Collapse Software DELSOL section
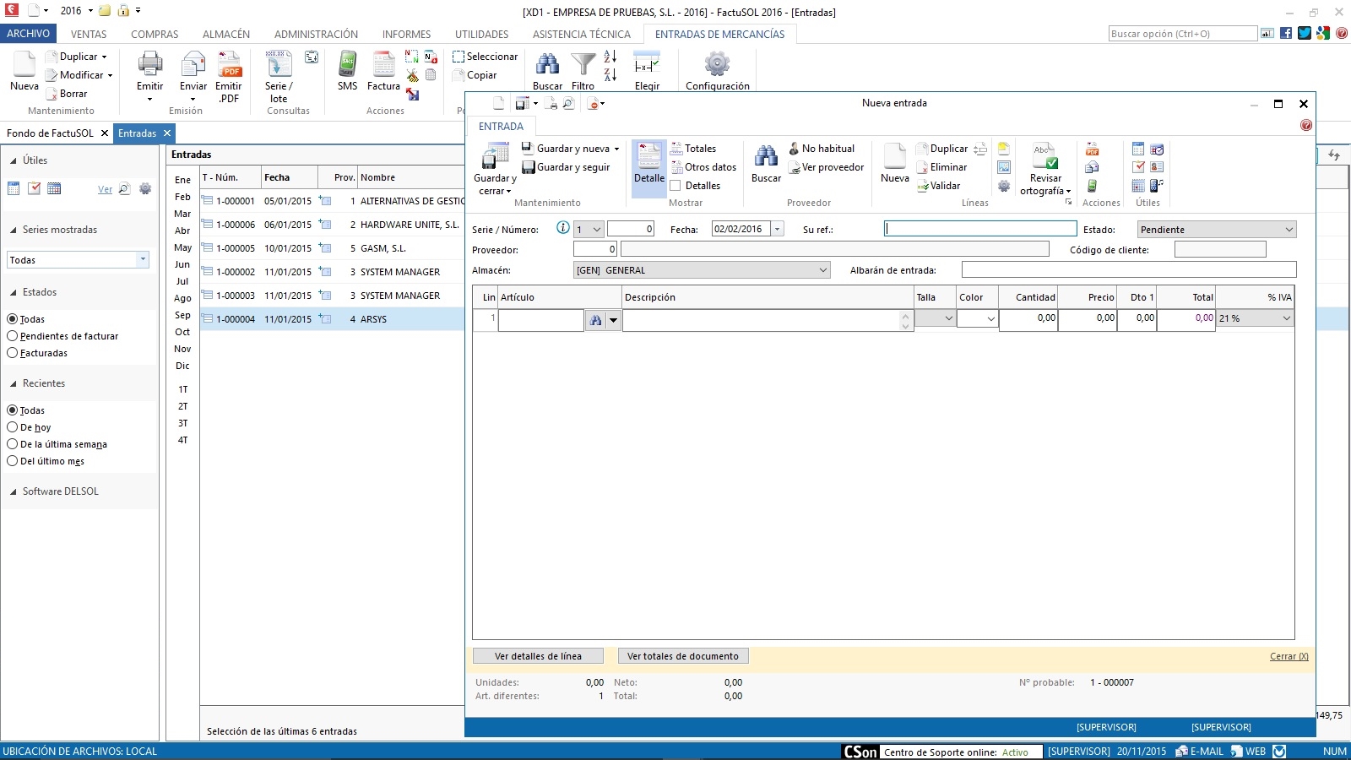The image size is (1351, 760). coord(14,491)
